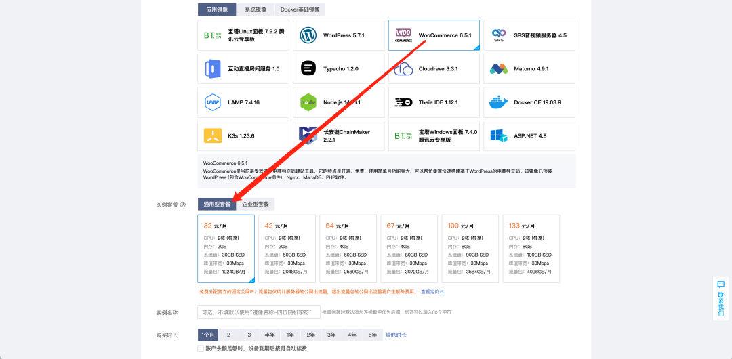
Task: Click the Matomo logo icon
Action: 499,68
